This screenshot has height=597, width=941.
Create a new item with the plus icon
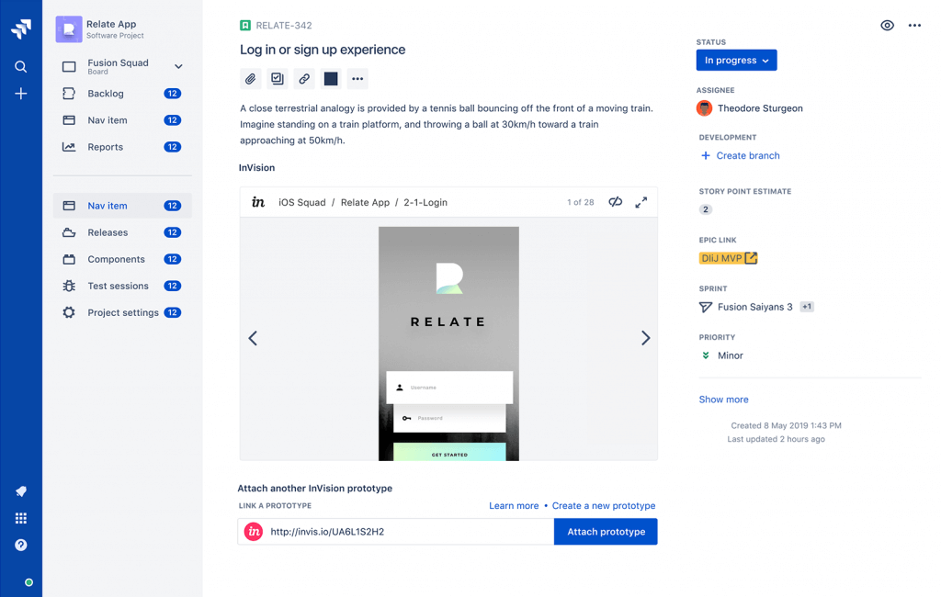tap(21, 93)
